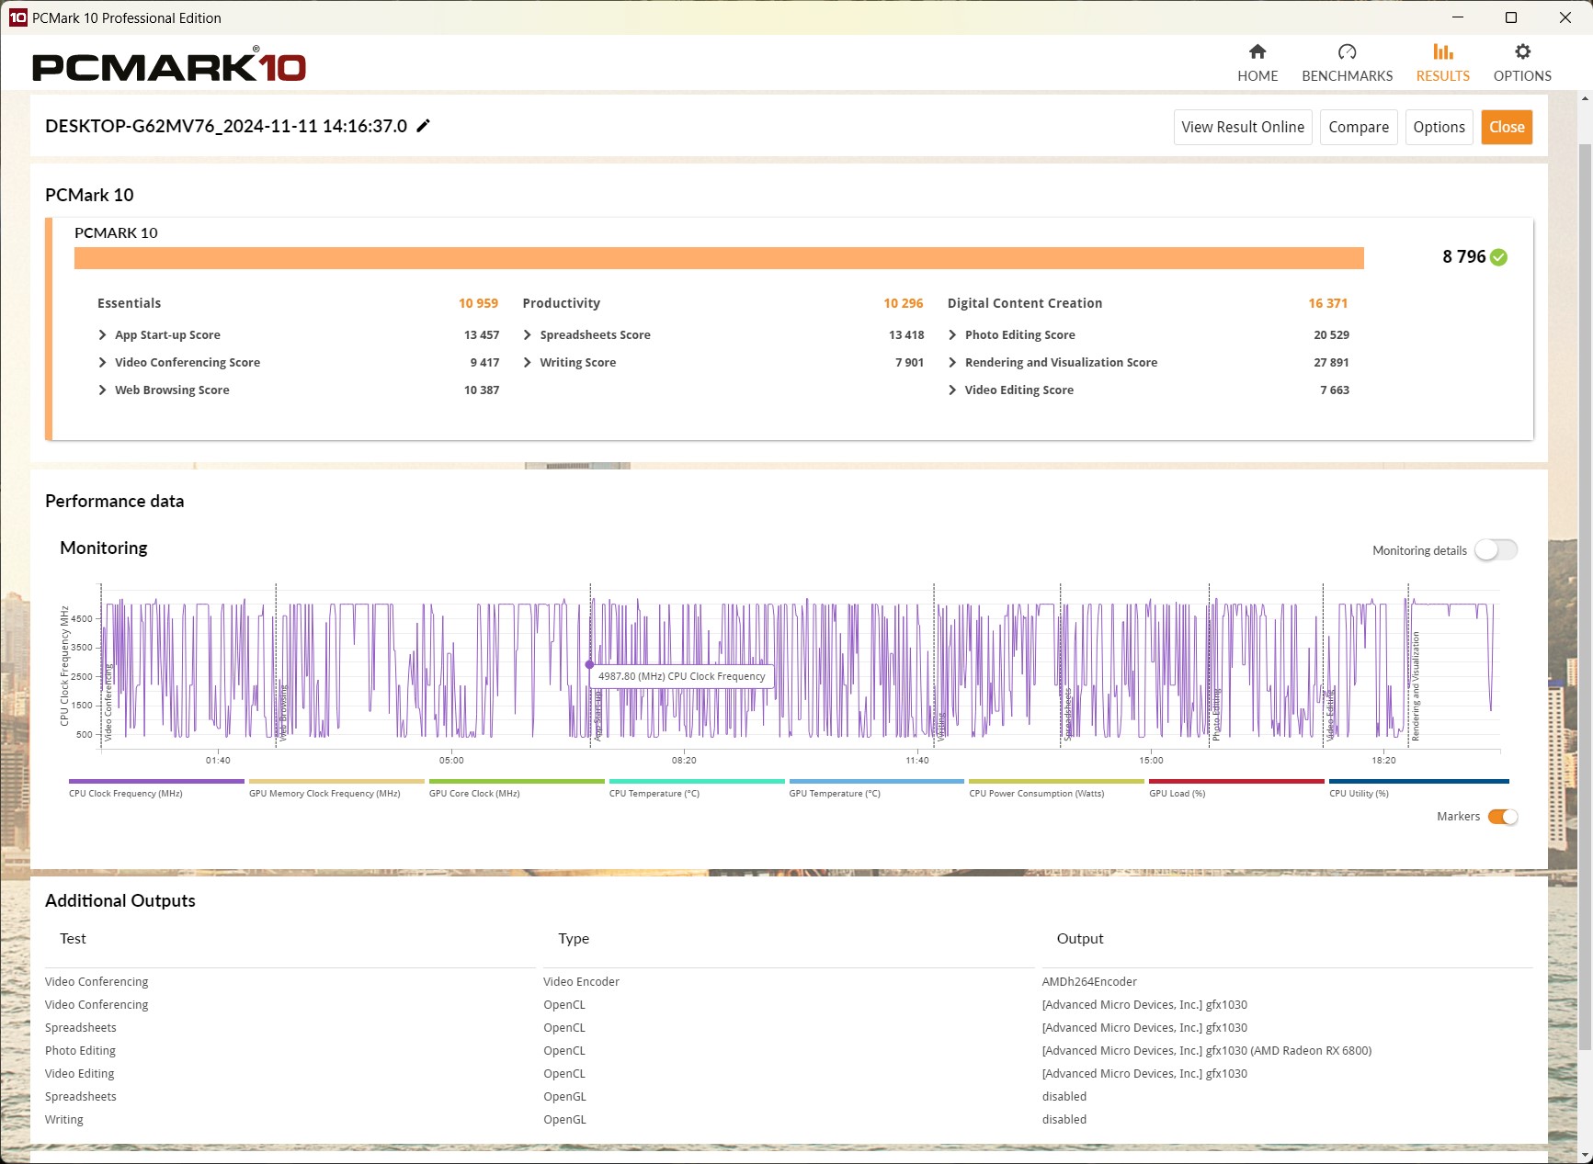This screenshot has height=1164, width=1593.
Task: Click the AMDh264Encoder output cell
Action: coord(1089,982)
